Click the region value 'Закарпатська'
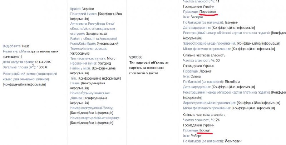286x145 pixels. [96, 34]
